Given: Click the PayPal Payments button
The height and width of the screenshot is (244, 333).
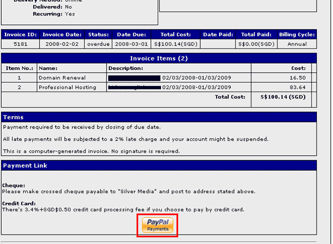Looking at the screenshot, I should [158, 225].
